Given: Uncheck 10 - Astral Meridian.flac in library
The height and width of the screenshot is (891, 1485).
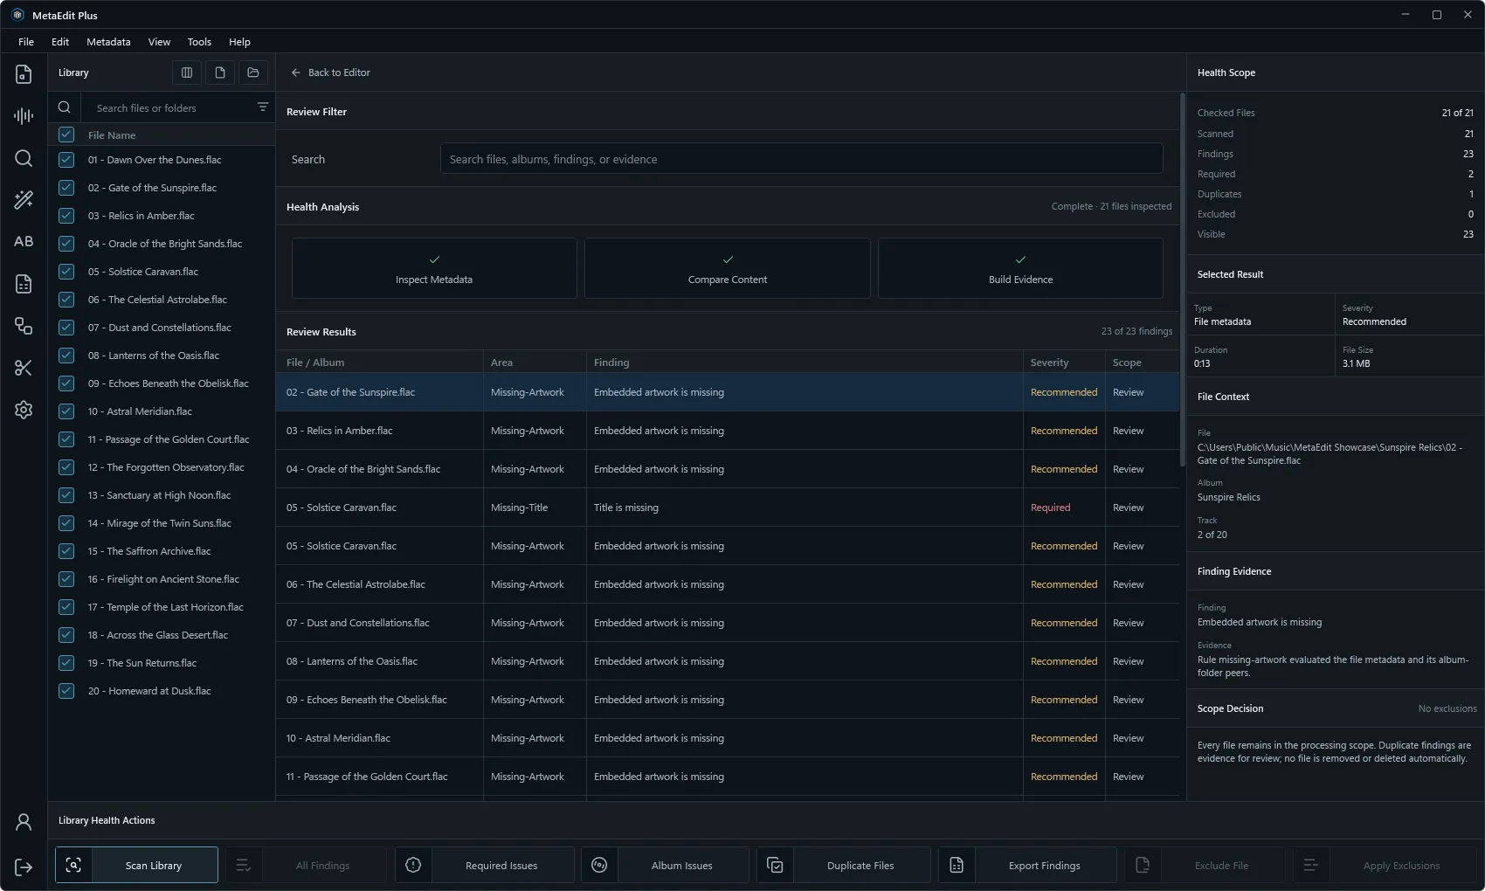Looking at the screenshot, I should click(66, 411).
